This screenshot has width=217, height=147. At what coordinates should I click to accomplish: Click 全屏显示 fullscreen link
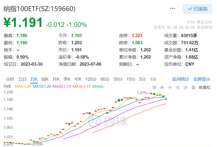[x=202, y=79]
